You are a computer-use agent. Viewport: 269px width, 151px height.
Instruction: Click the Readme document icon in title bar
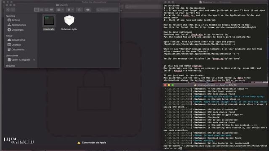pyautogui.click(x=200, y=2)
